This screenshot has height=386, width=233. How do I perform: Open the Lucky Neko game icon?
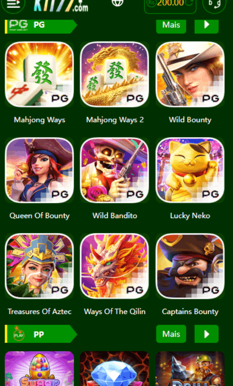pos(190,170)
